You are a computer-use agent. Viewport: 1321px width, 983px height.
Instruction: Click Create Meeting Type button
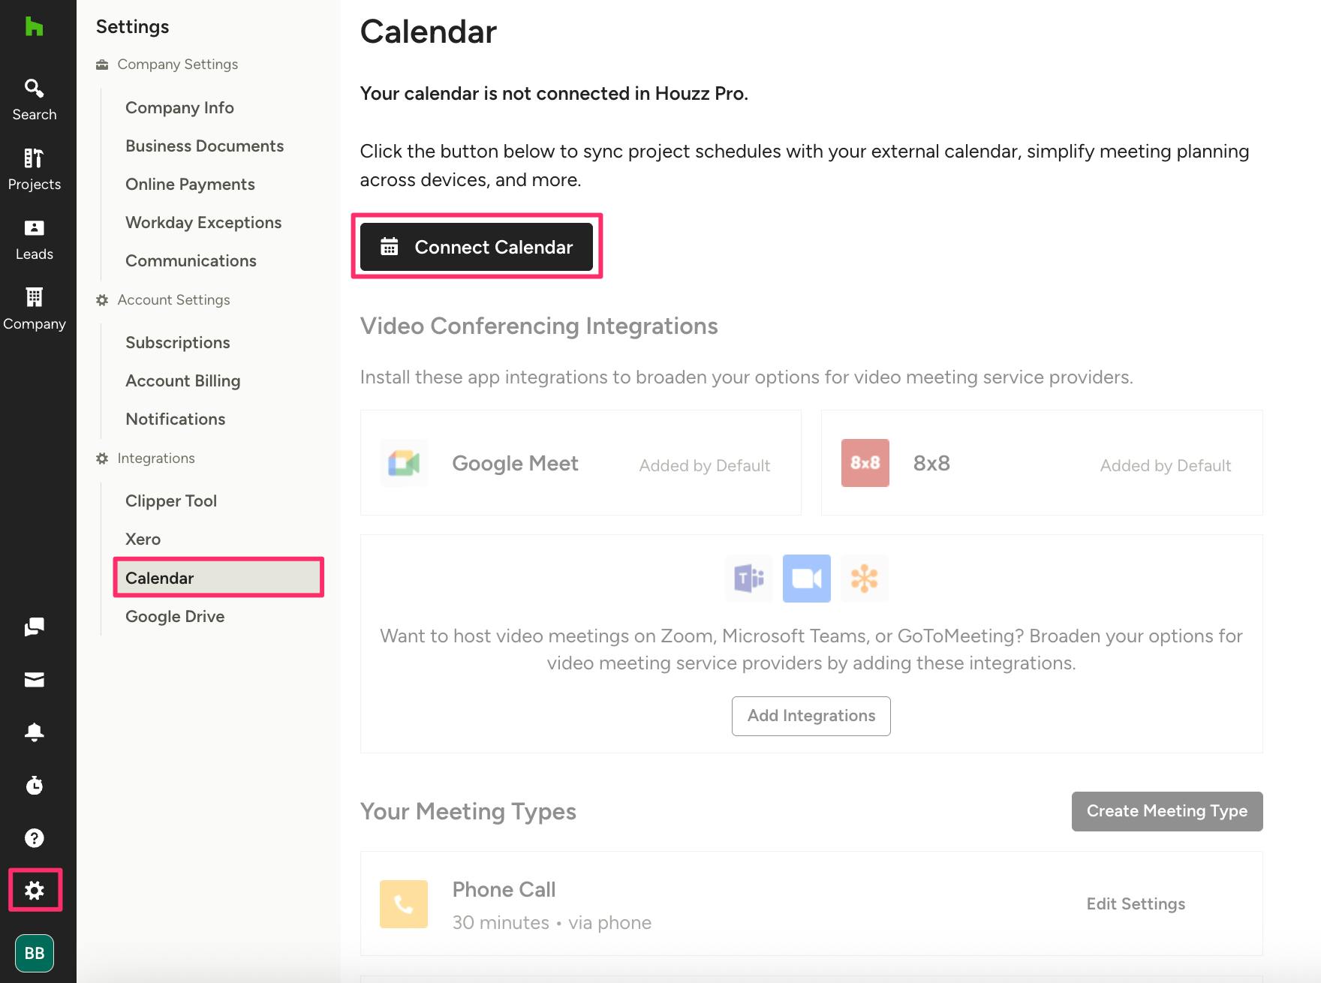point(1166,811)
